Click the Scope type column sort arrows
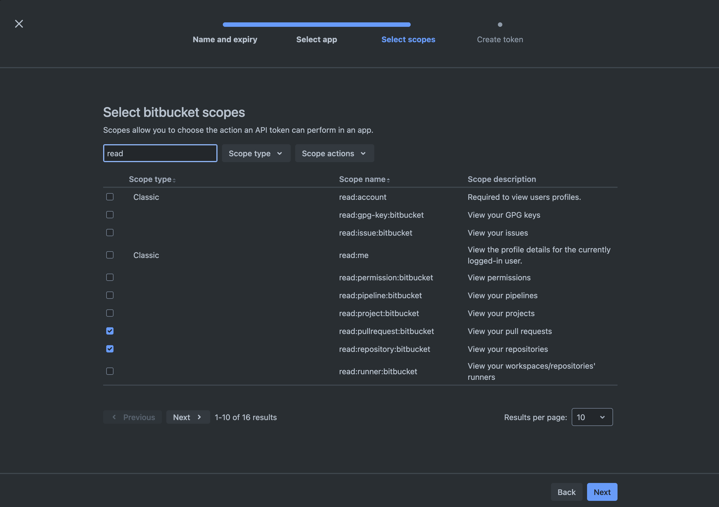Image resolution: width=719 pixels, height=507 pixels. point(174,180)
